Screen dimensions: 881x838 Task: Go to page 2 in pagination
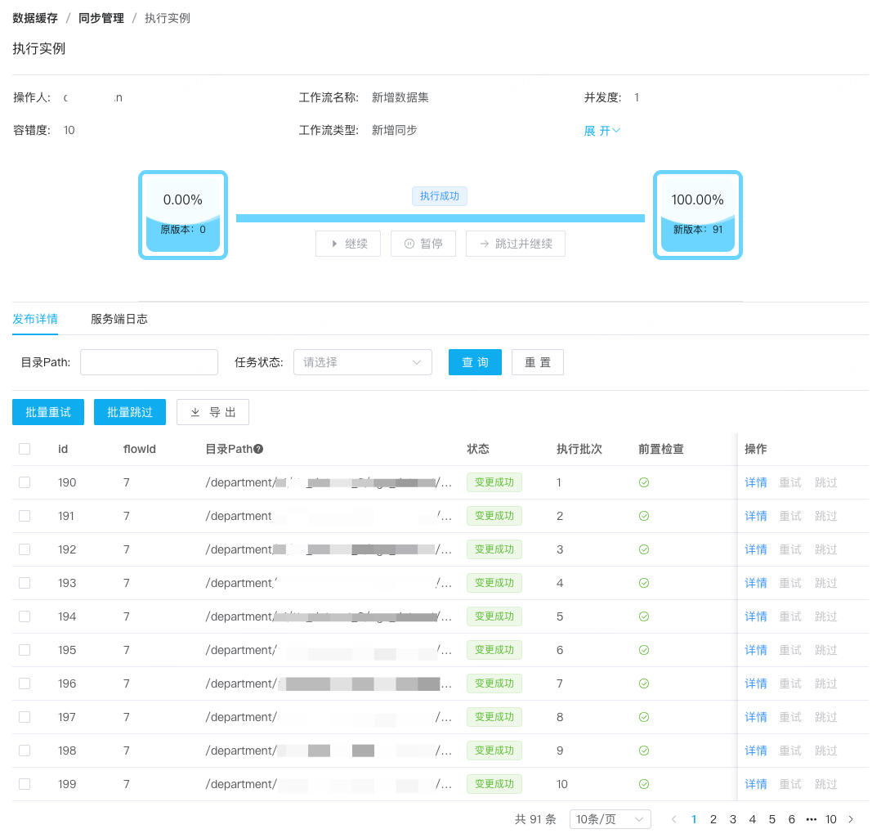click(x=713, y=819)
